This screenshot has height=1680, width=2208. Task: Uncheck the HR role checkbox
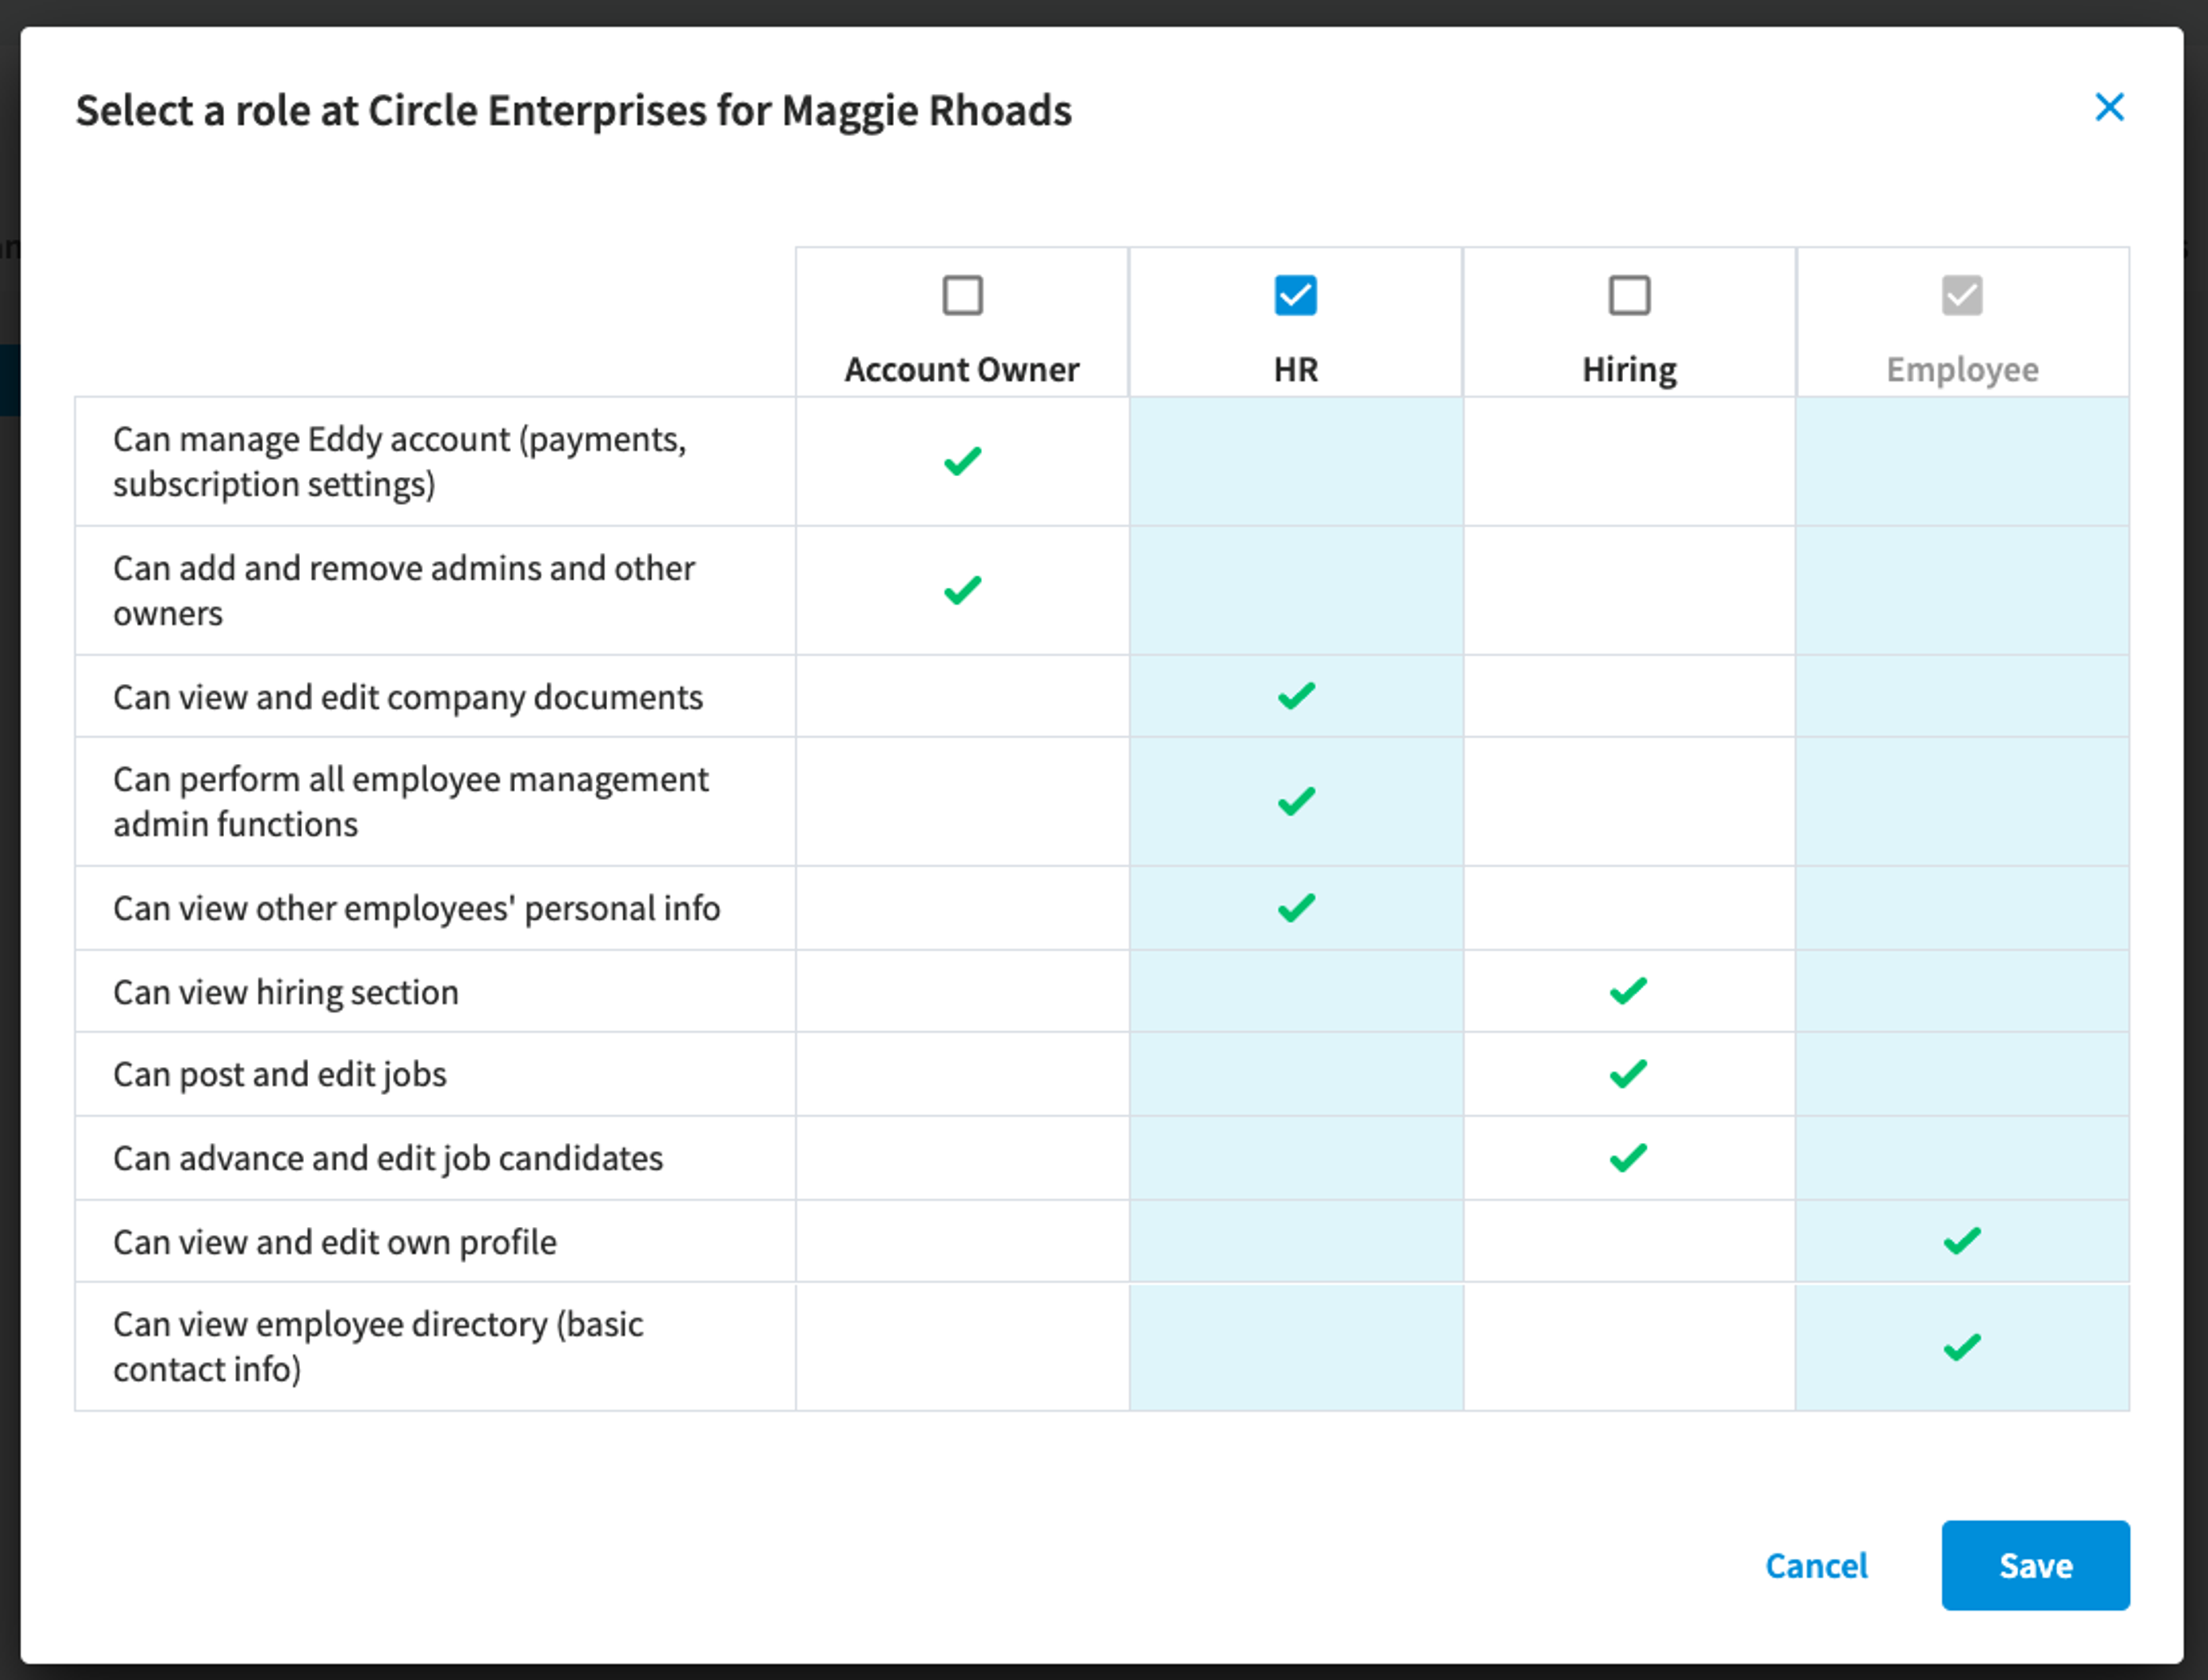point(1295,295)
